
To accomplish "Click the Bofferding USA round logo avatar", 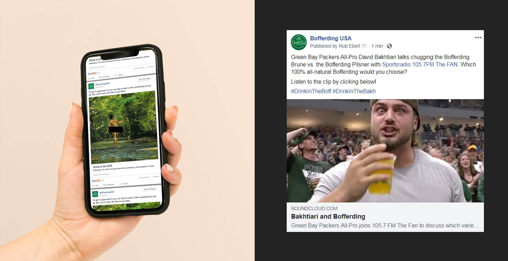I will point(299,42).
